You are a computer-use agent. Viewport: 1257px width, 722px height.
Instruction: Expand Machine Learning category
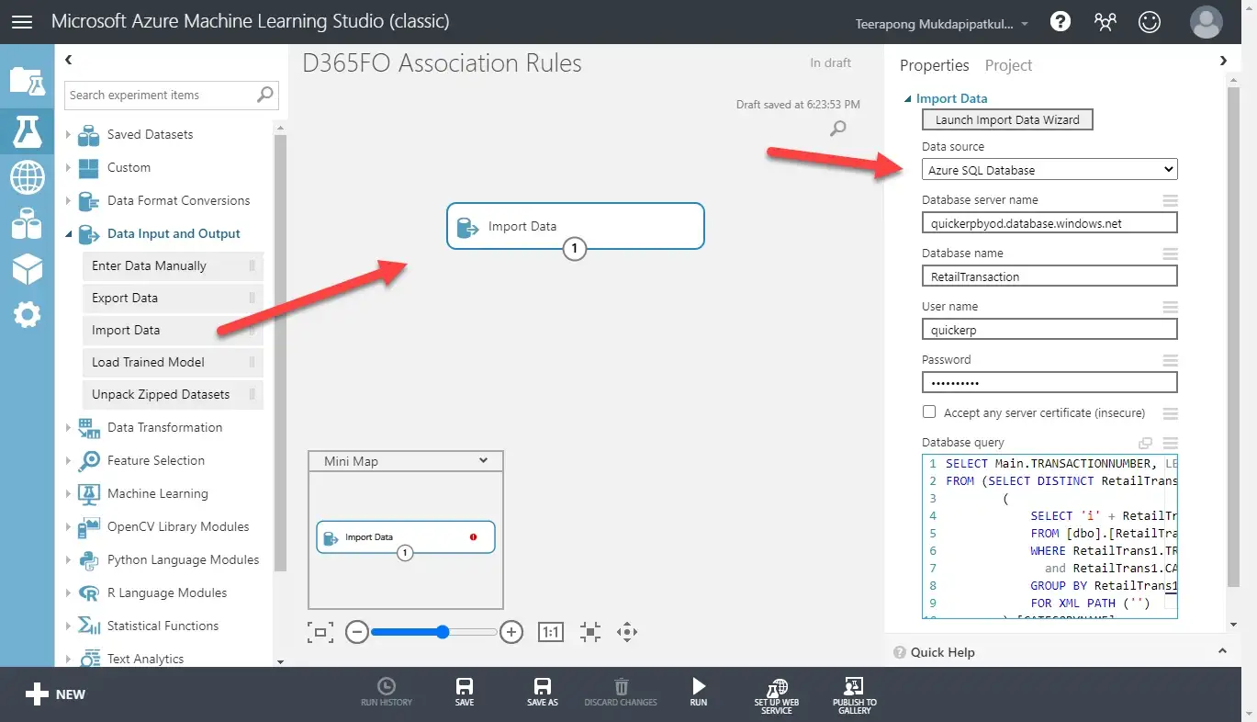[x=68, y=493]
